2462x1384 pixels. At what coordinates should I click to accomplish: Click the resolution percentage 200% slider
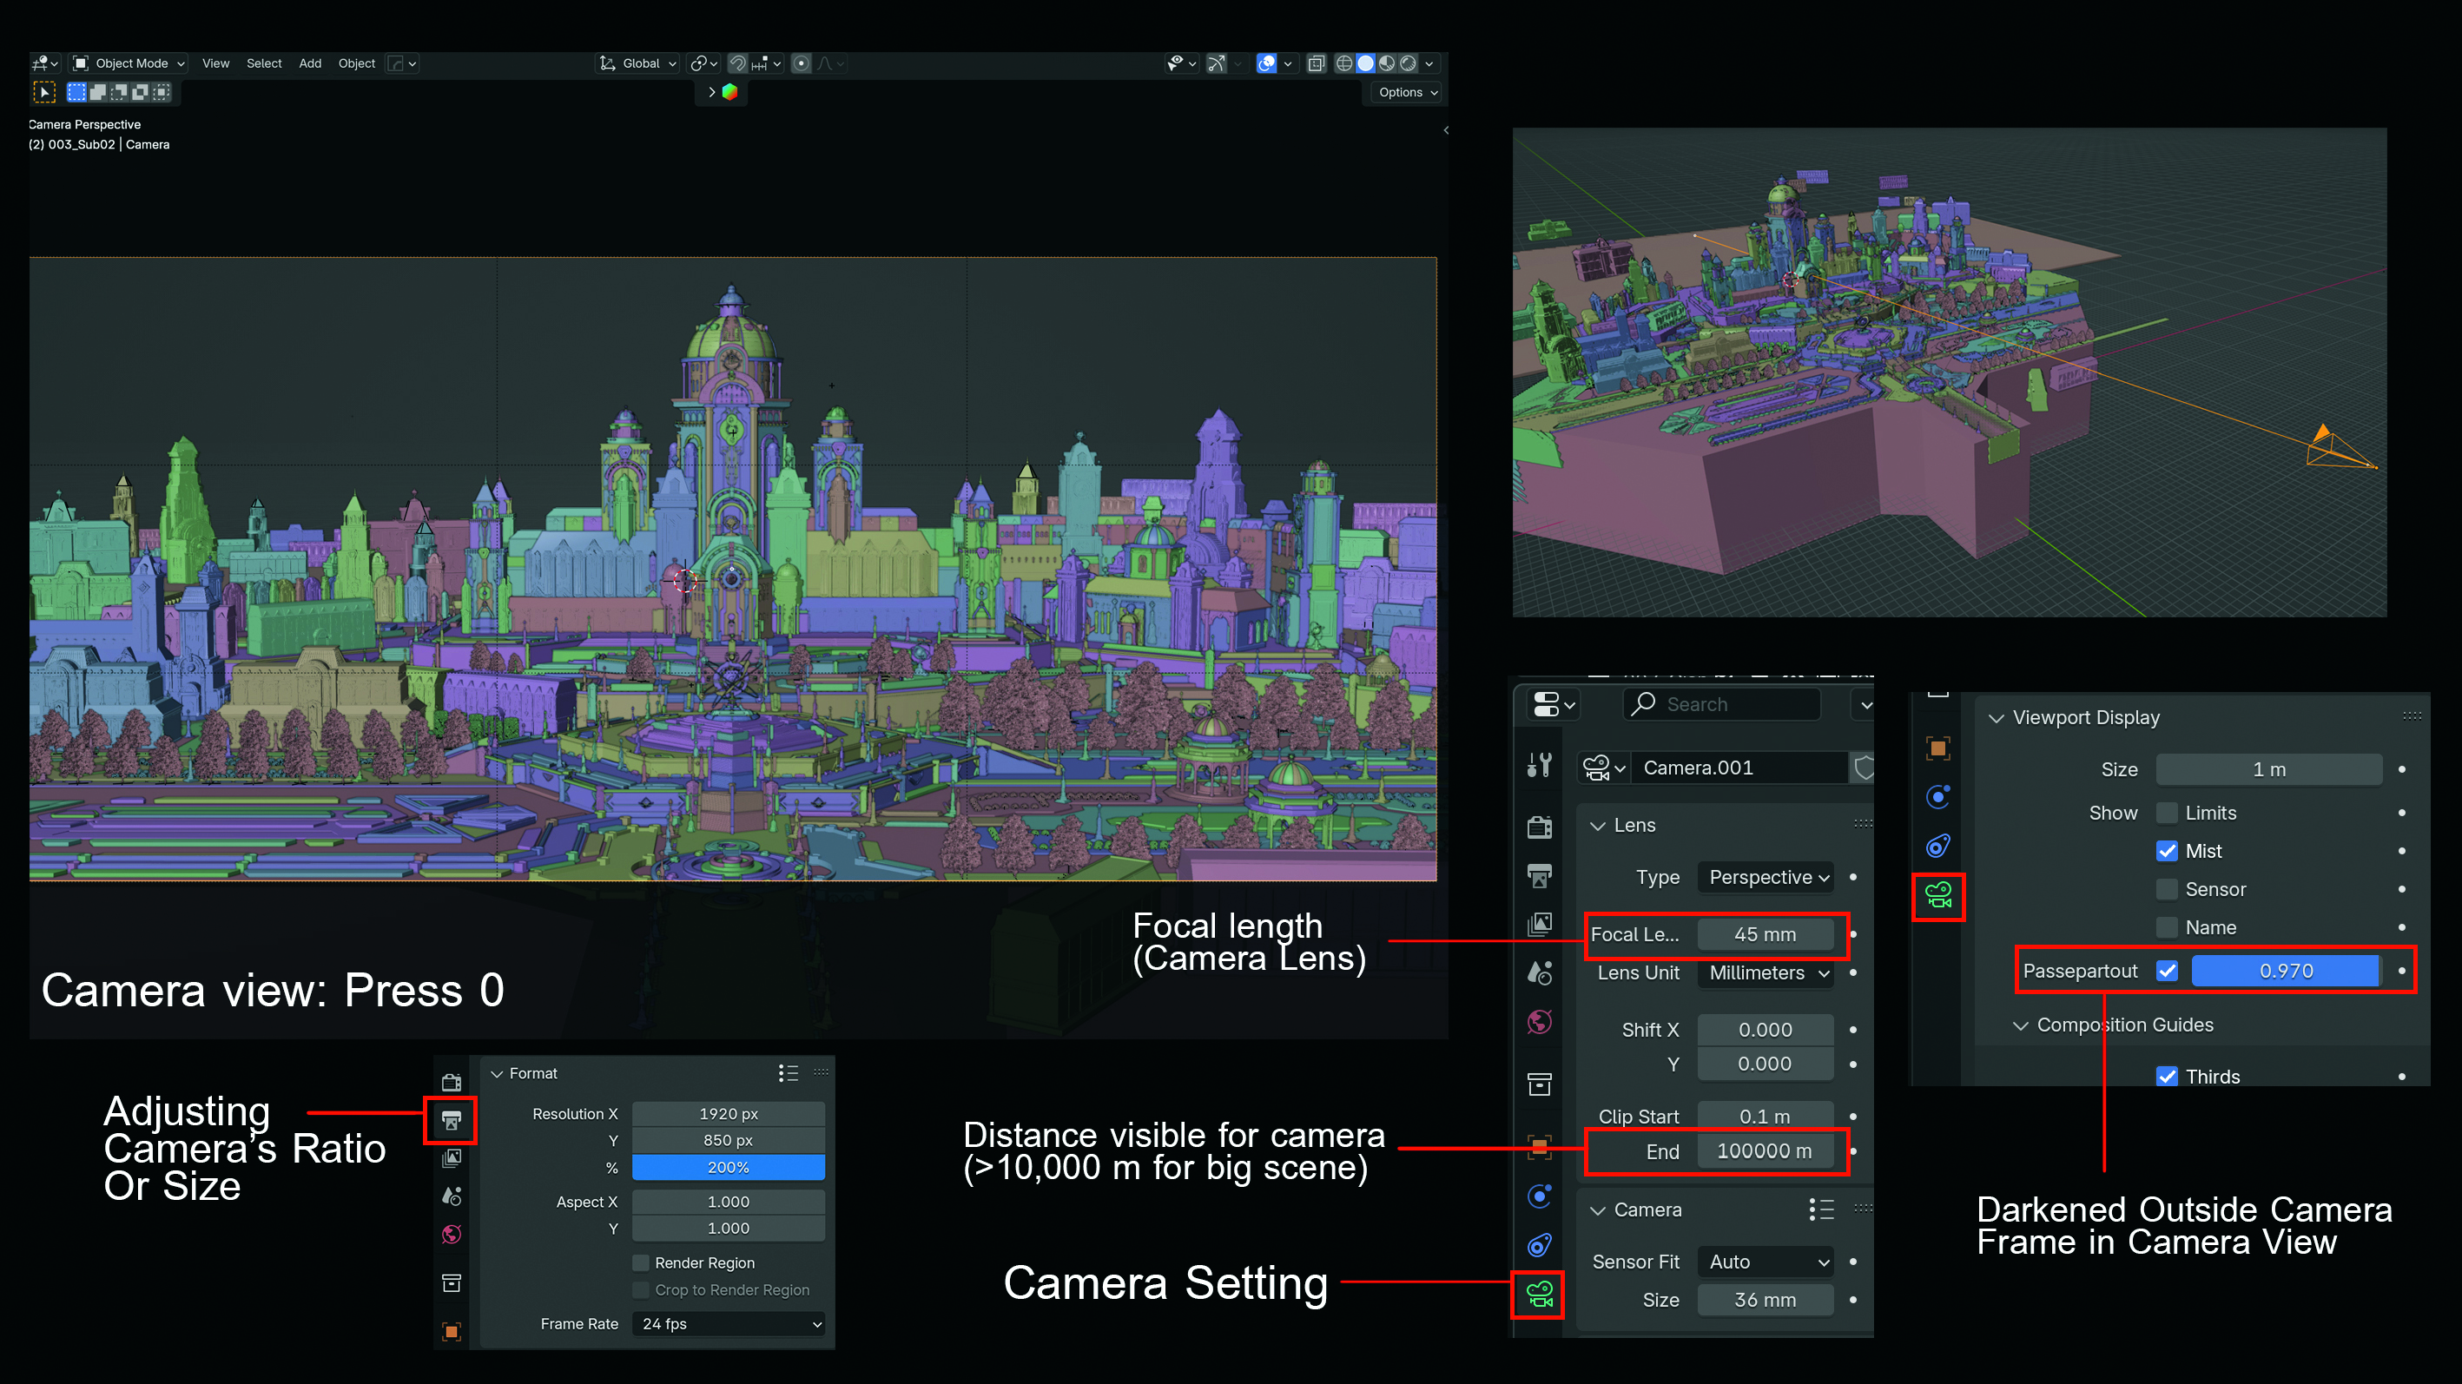click(x=729, y=1167)
